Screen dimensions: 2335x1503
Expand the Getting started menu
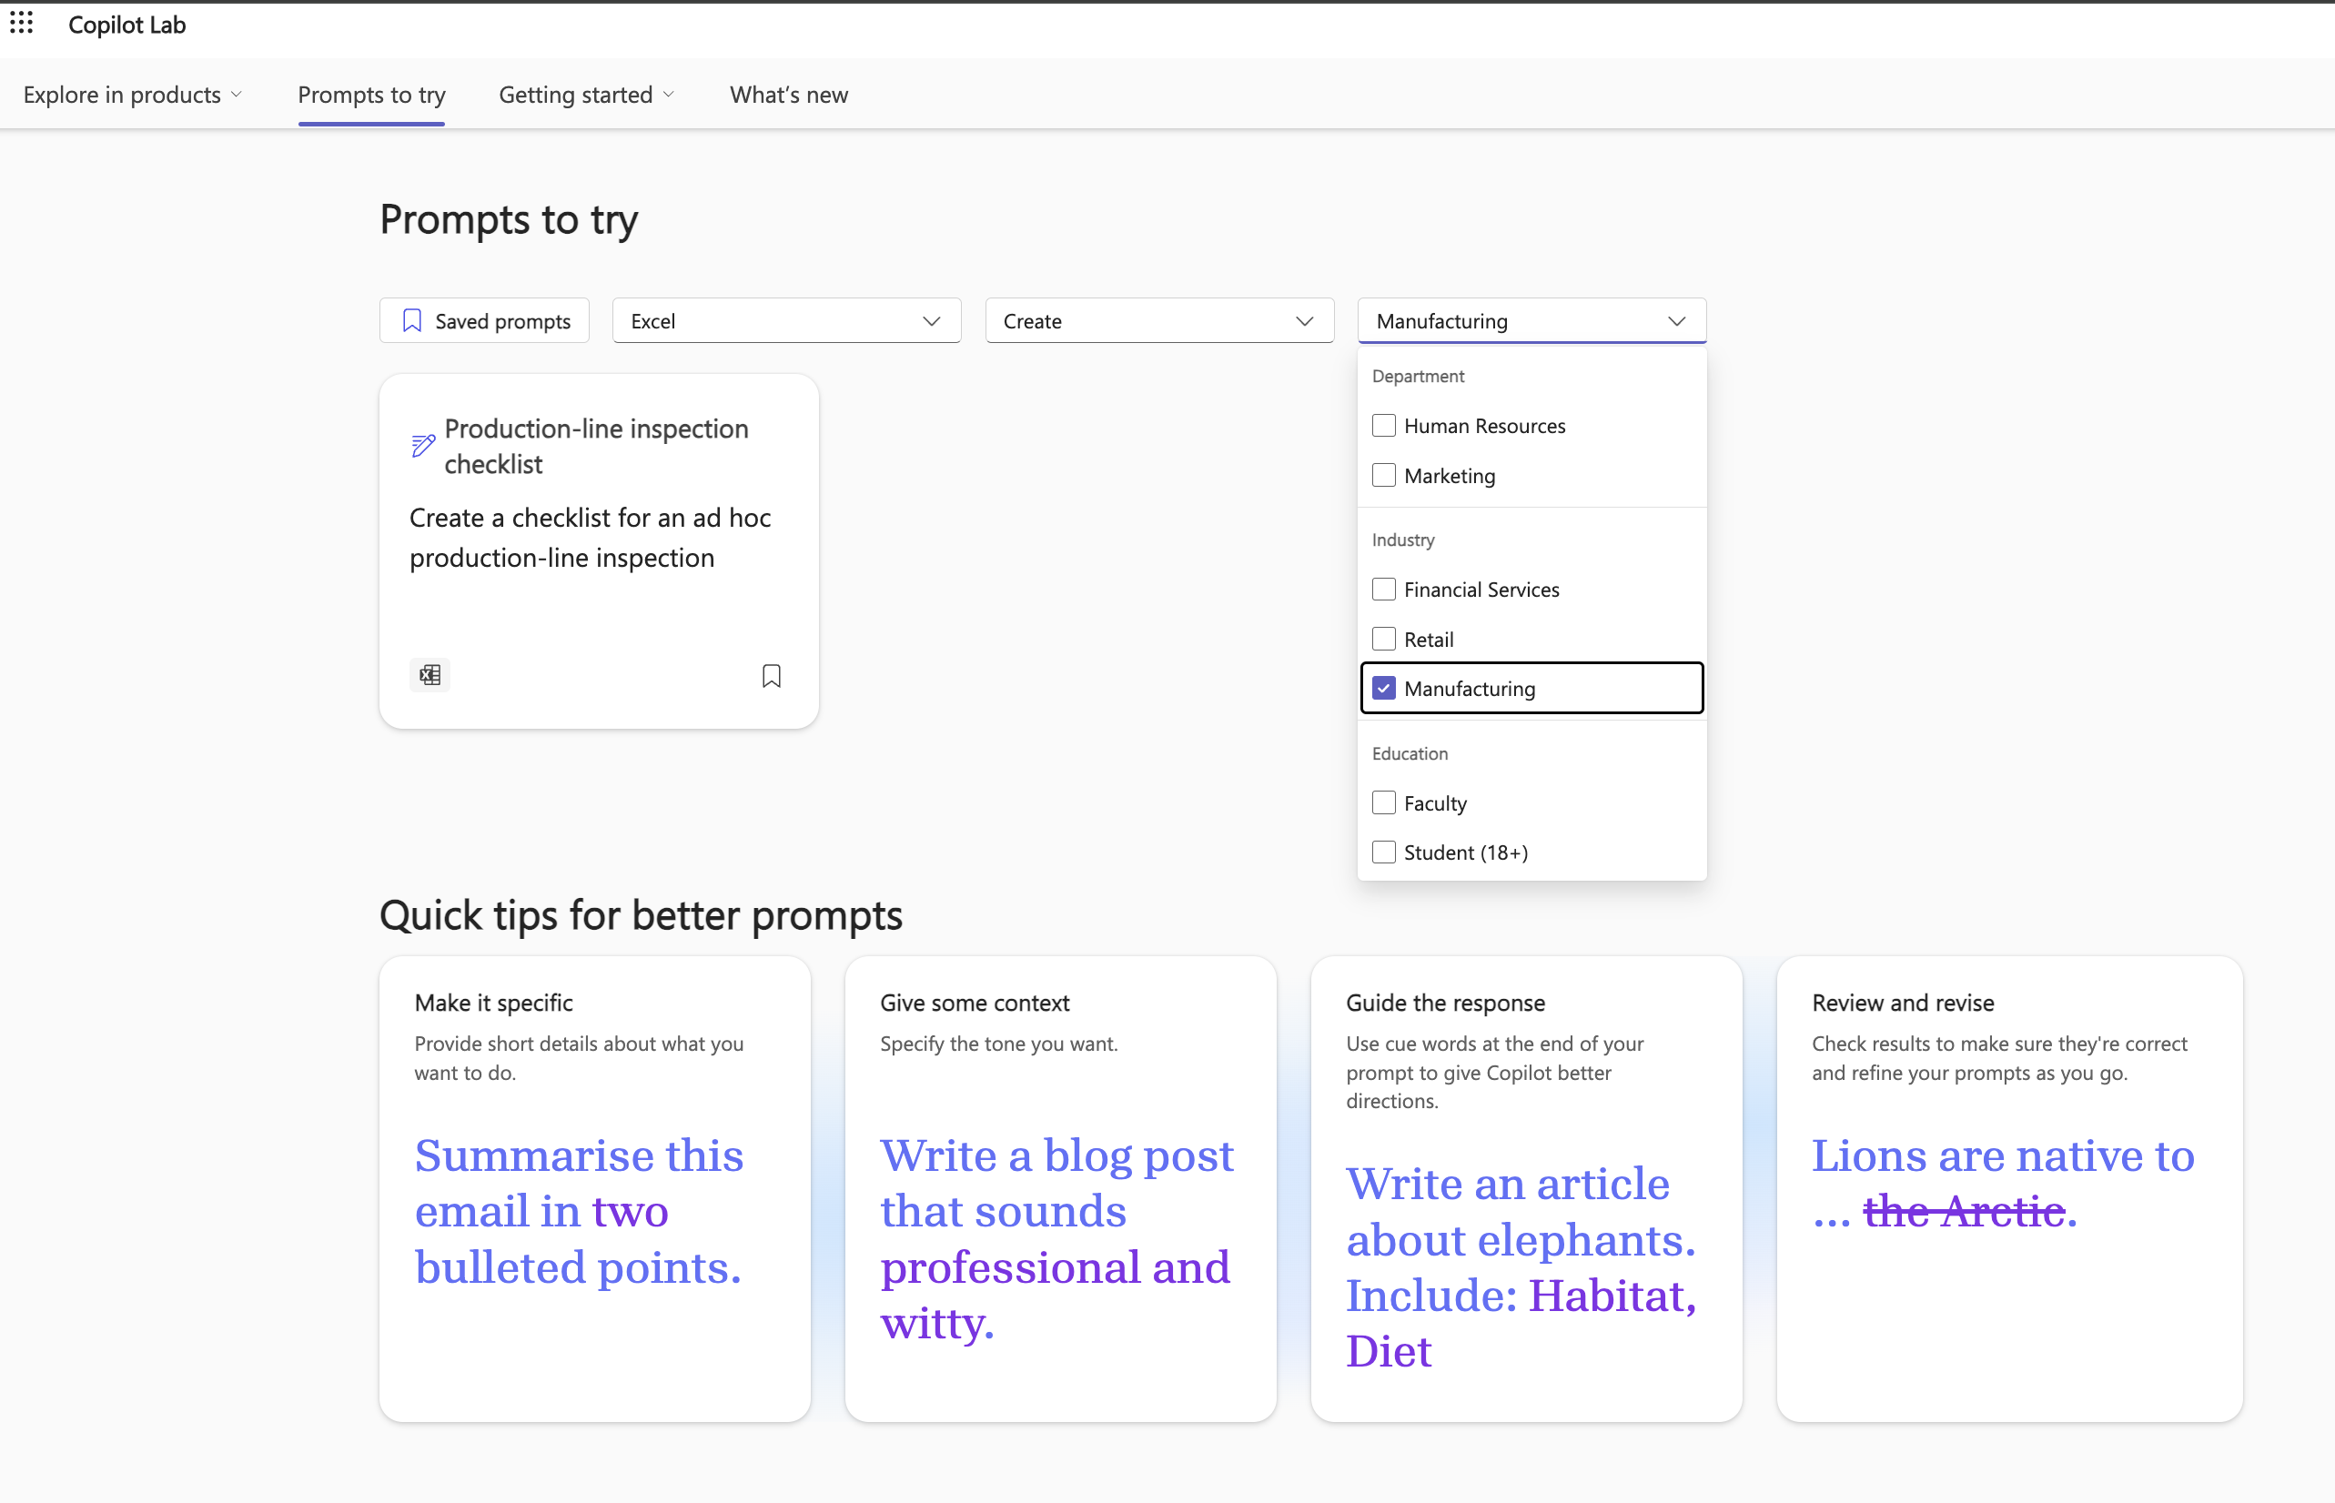586,95
